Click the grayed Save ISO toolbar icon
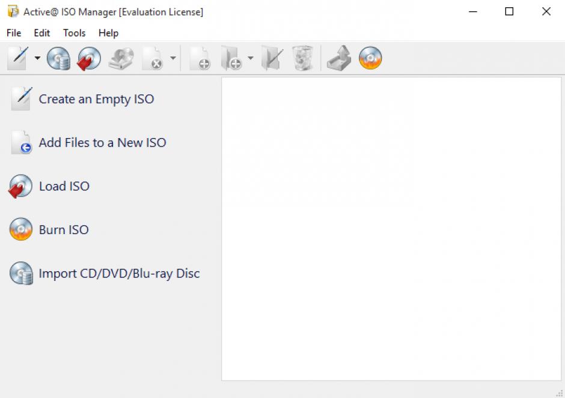Viewport: 565px width, 398px height. pyautogui.click(x=121, y=58)
